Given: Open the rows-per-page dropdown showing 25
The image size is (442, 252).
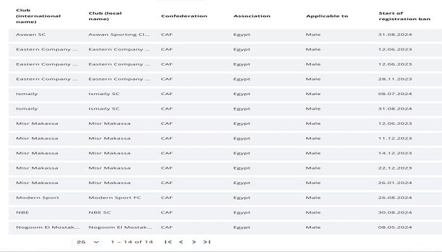Looking at the screenshot, I should 87,242.
